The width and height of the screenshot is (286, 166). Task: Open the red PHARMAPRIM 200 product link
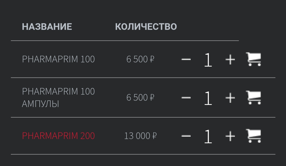click(58, 136)
